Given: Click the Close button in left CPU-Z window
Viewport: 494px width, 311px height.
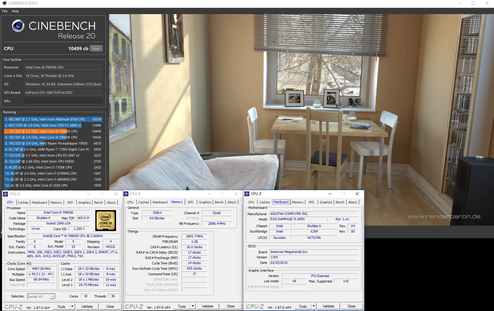Looking at the screenshot, I should click(x=110, y=306).
